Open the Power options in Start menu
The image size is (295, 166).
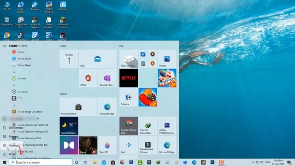tap(10, 154)
